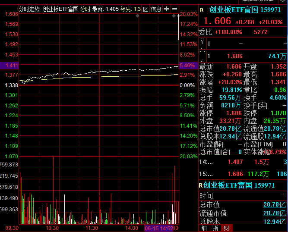Click the 最低 value 1.341
The image size is (288, 232).
(279, 82)
